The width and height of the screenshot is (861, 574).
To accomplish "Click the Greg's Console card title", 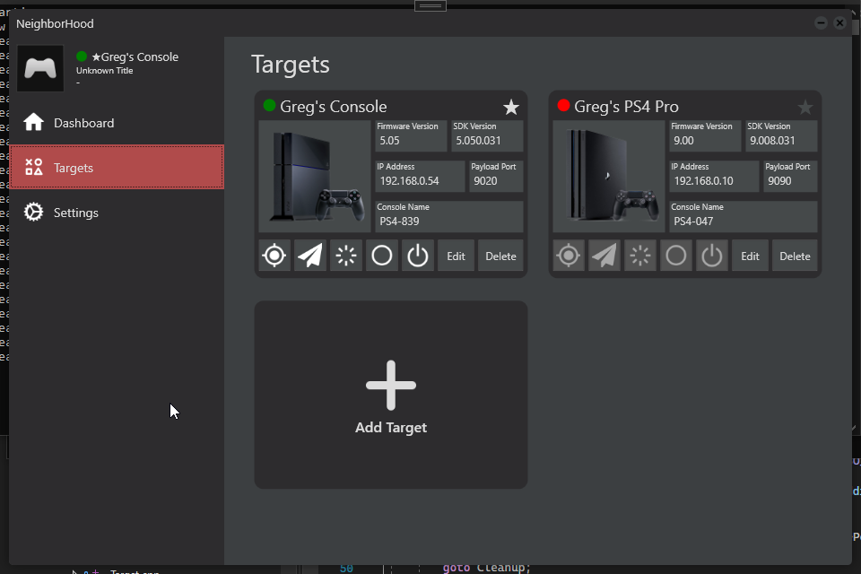I will tap(334, 107).
